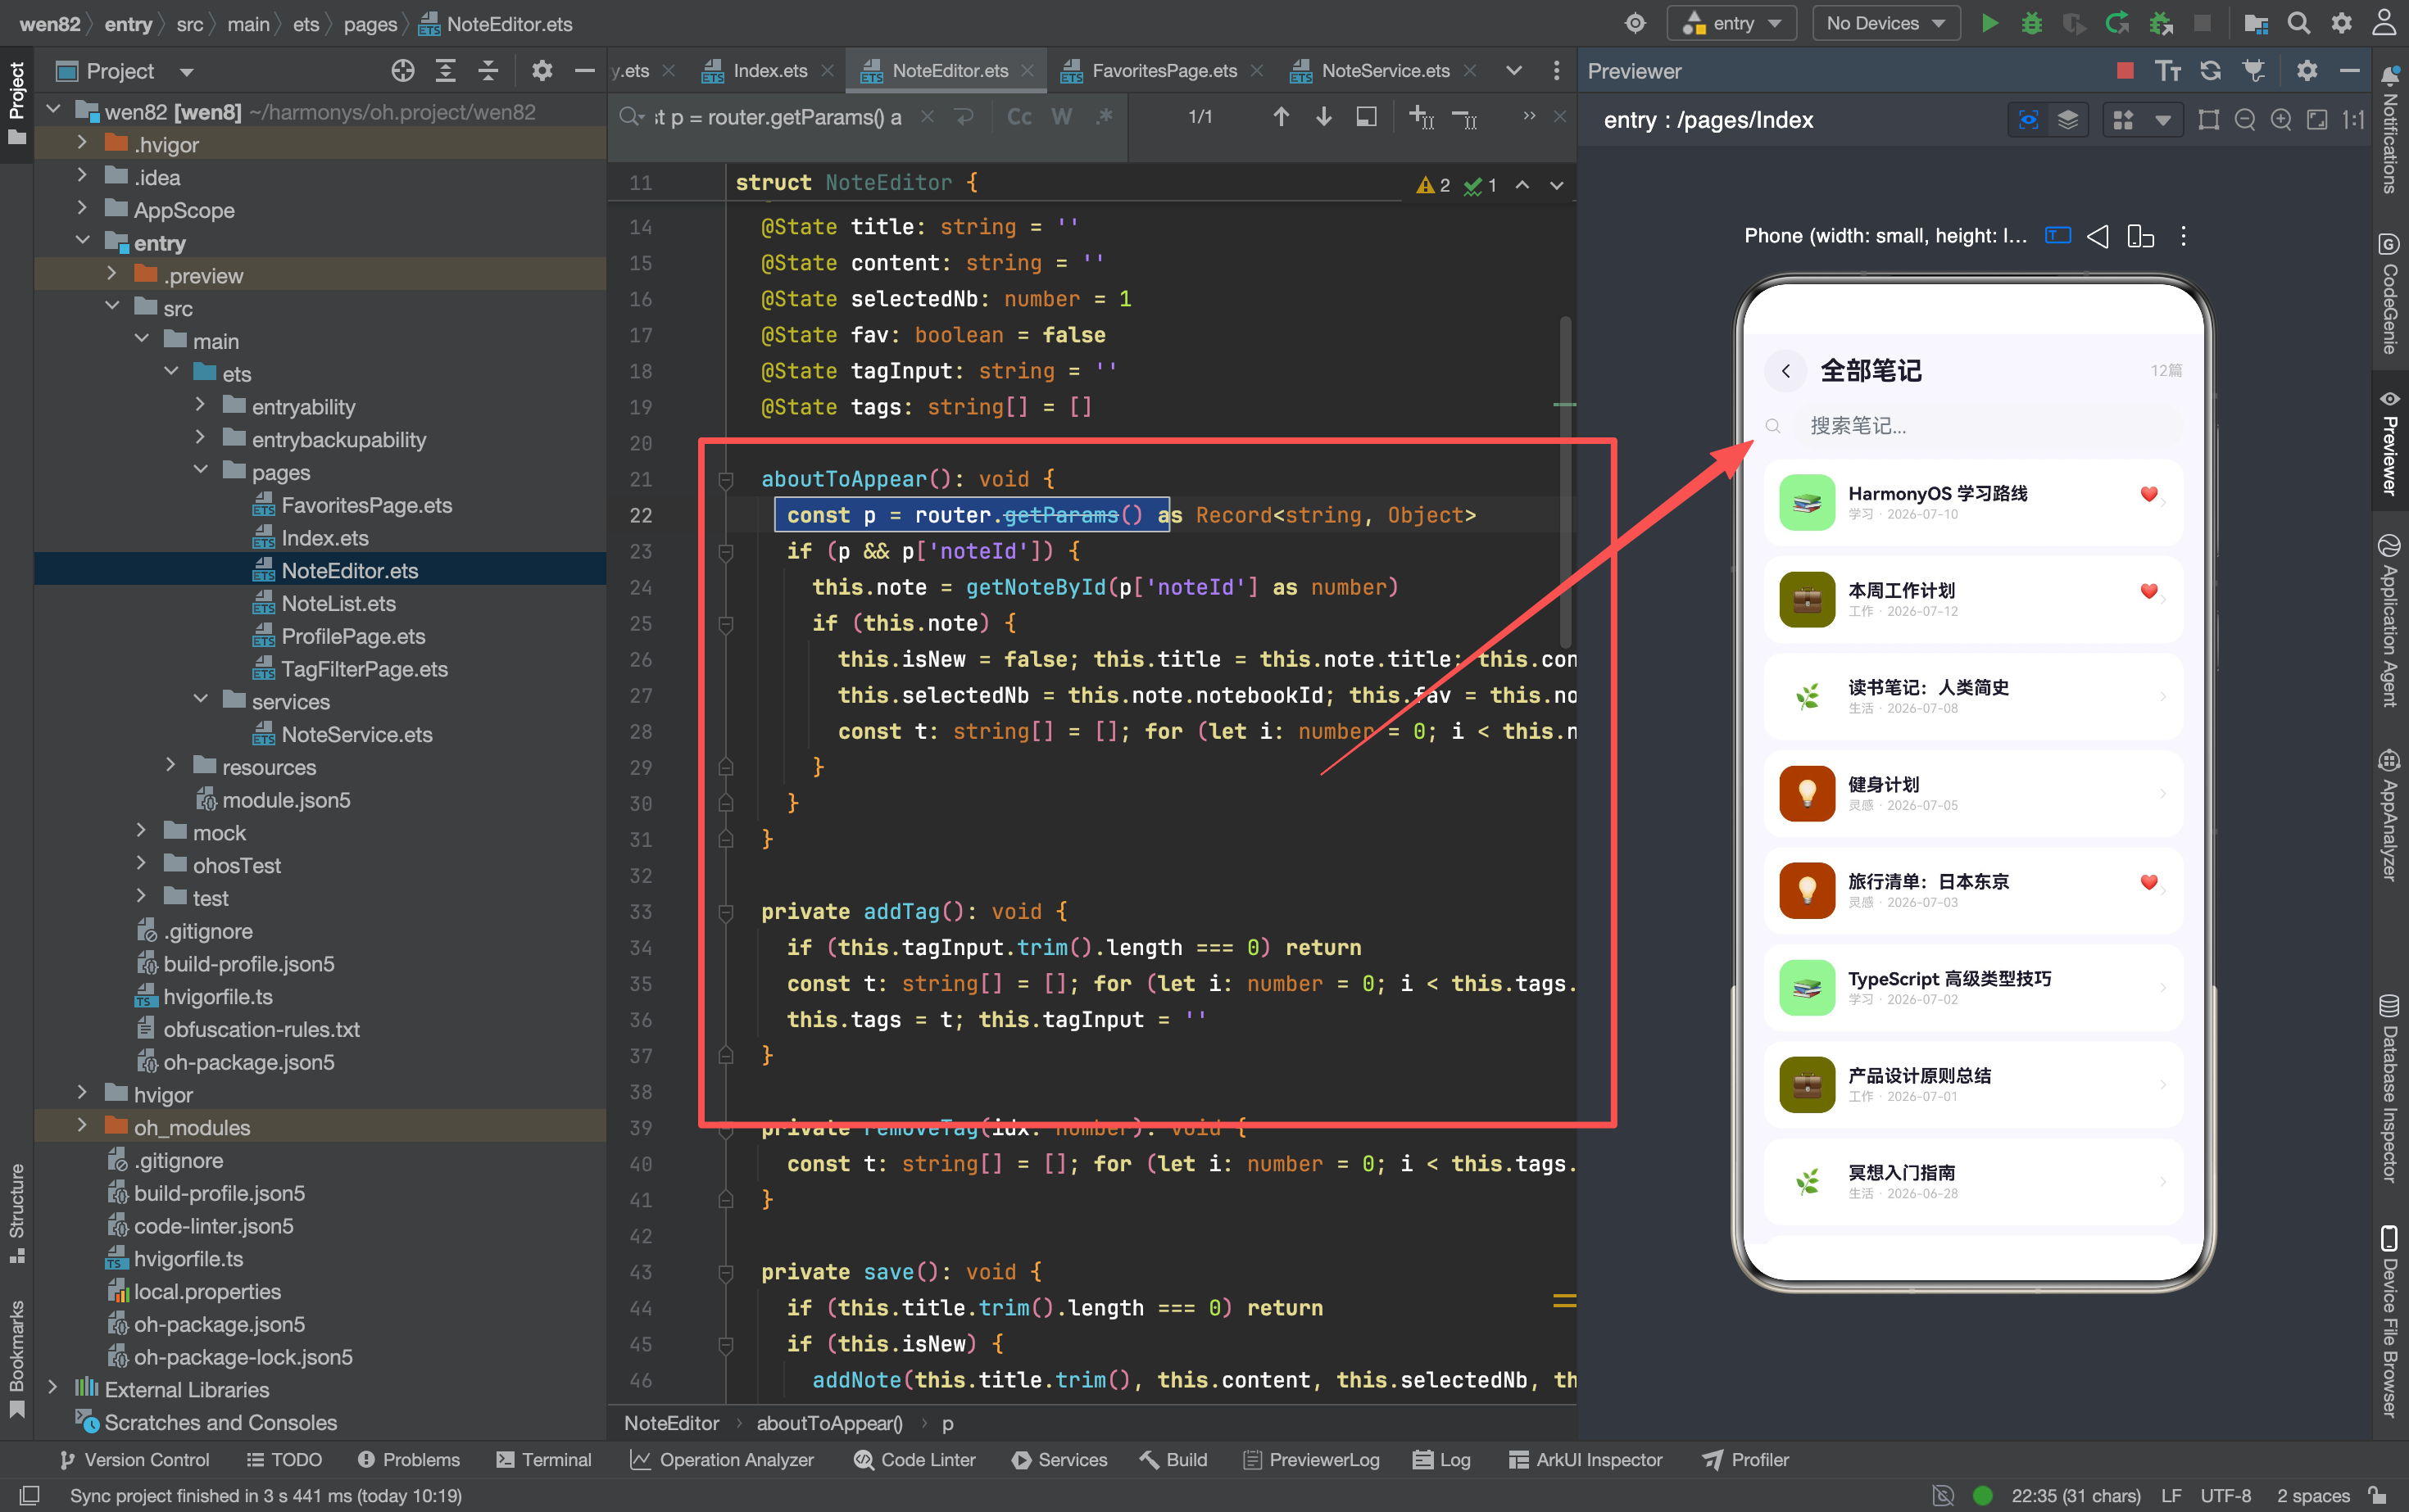This screenshot has width=2409, height=1512.
Task: Open the ArkUI Inspector
Action: 1586,1460
